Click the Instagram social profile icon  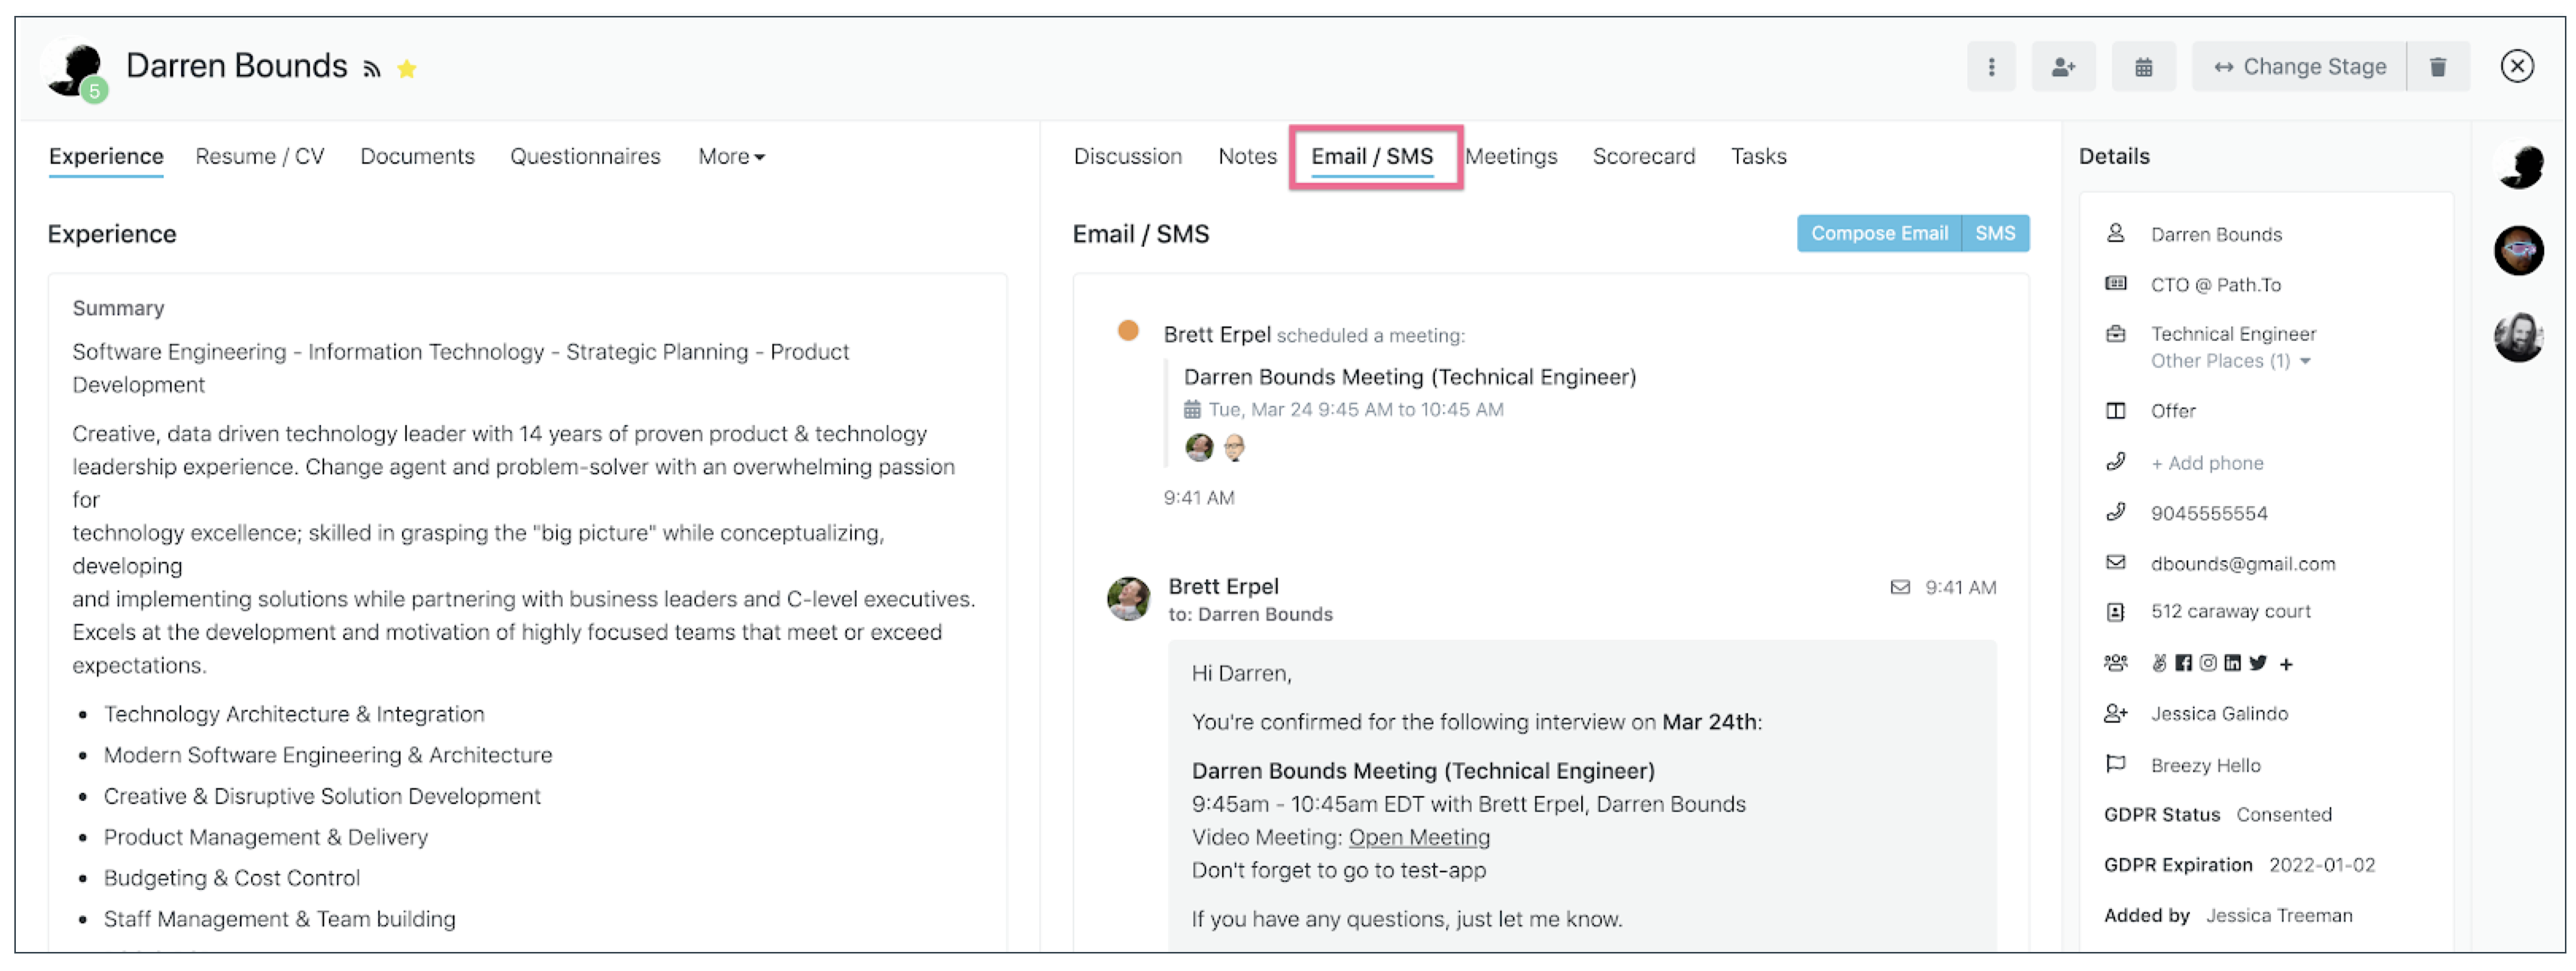coord(2208,663)
